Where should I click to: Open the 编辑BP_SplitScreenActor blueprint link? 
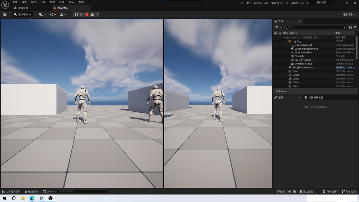(x=346, y=67)
